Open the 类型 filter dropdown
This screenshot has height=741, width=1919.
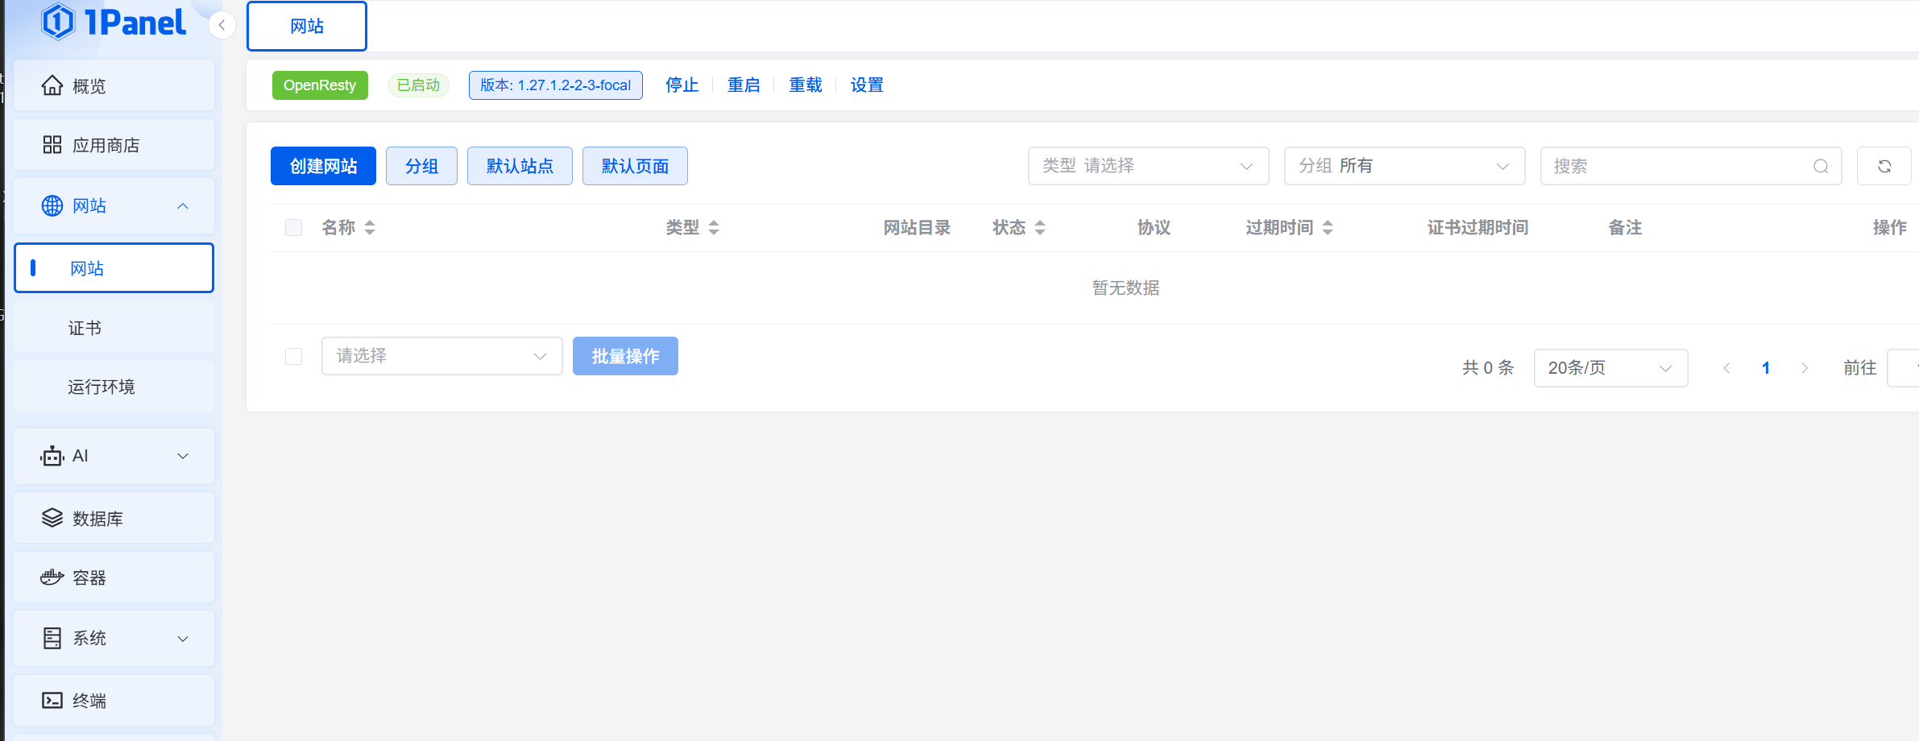click(1148, 166)
